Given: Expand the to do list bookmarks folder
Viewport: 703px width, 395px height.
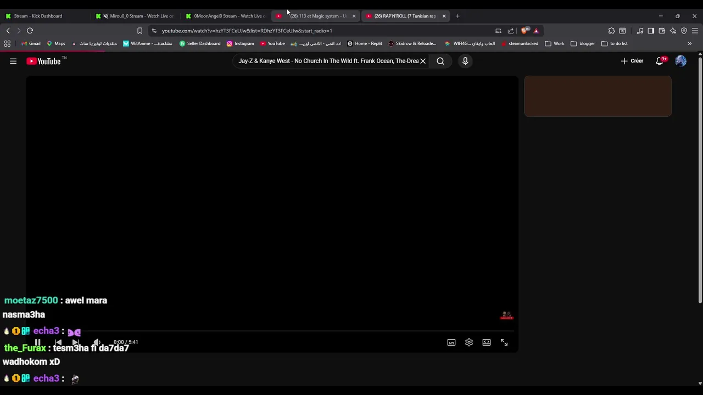Looking at the screenshot, I should click(x=615, y=43).
